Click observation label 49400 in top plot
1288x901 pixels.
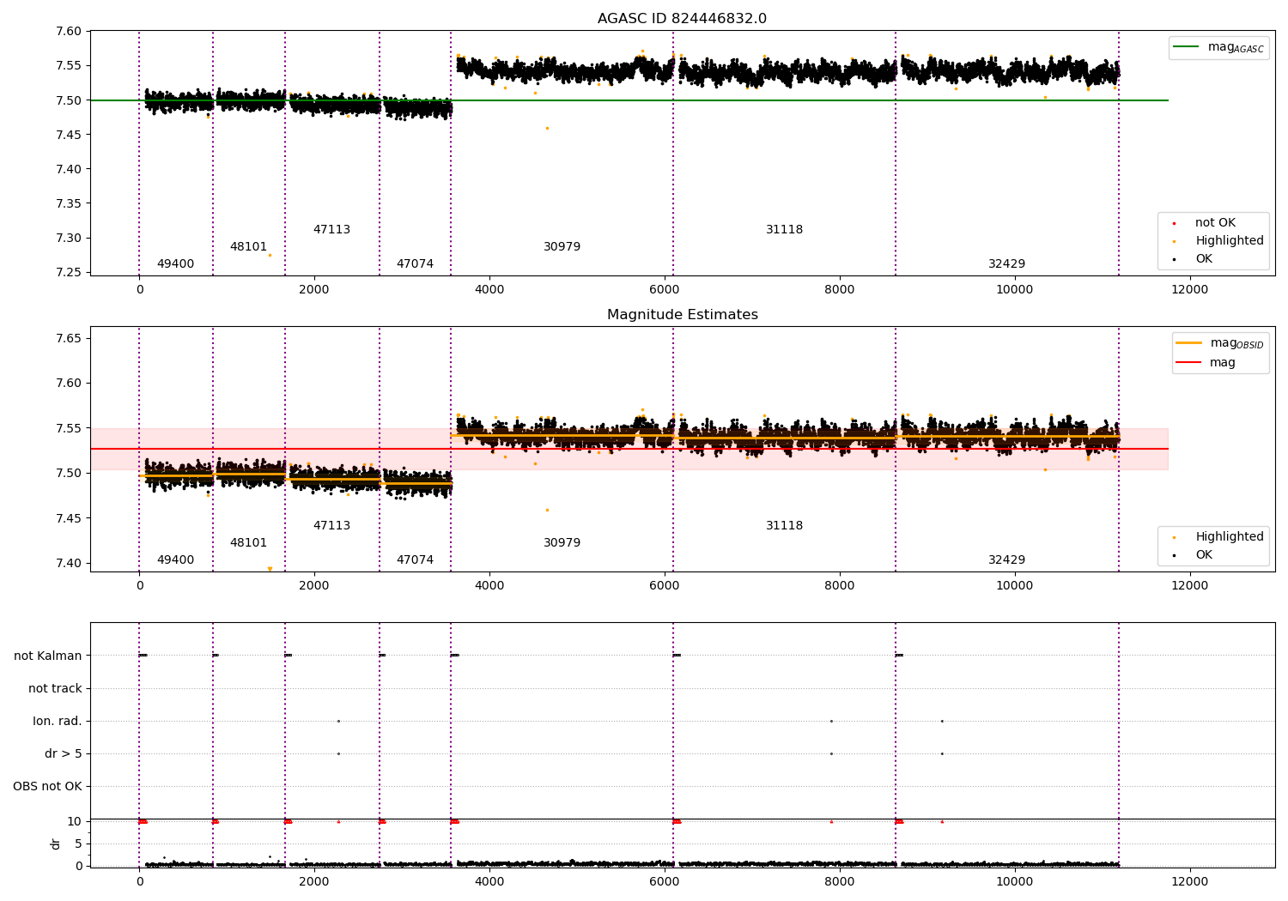click(175, 264)
